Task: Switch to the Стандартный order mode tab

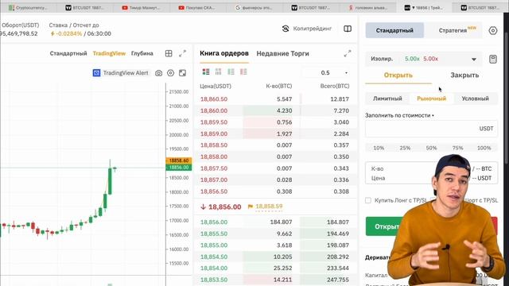Action: click(394, 30)
